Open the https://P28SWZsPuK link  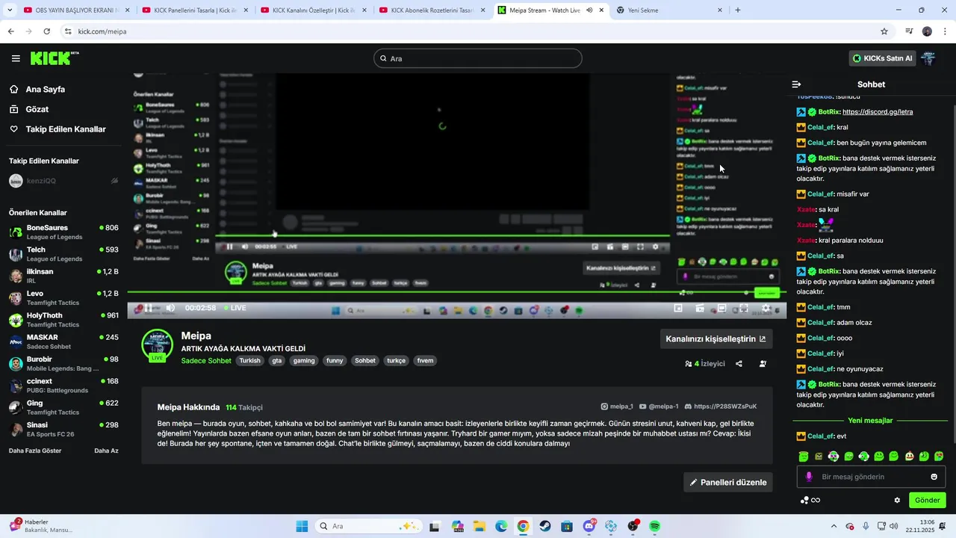(720, 406)
